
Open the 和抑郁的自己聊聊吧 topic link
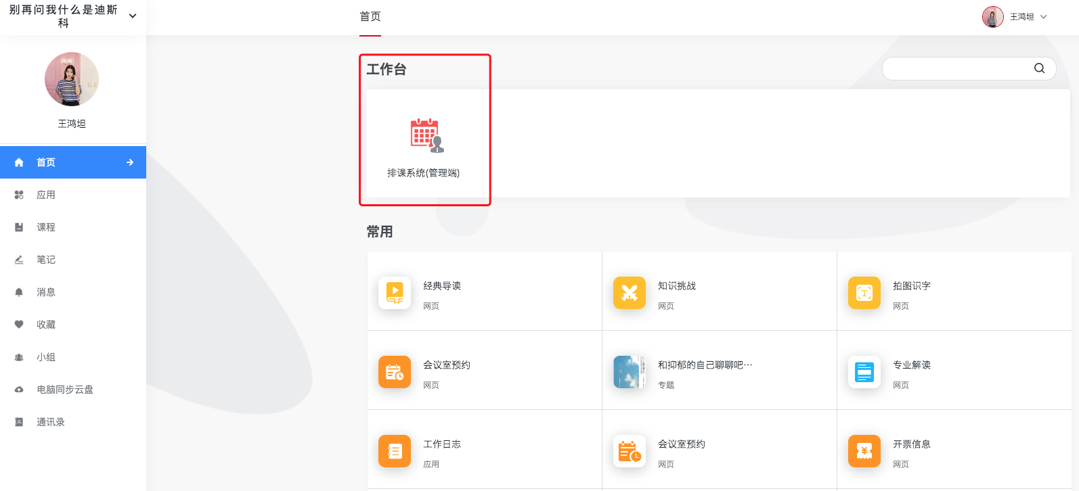tap(705, 365)
